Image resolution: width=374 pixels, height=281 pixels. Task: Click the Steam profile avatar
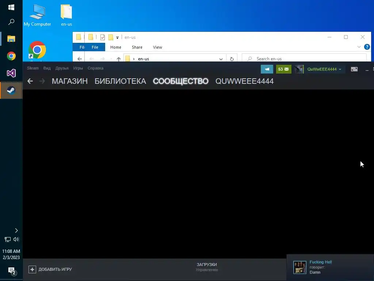(x=299, y=69)
